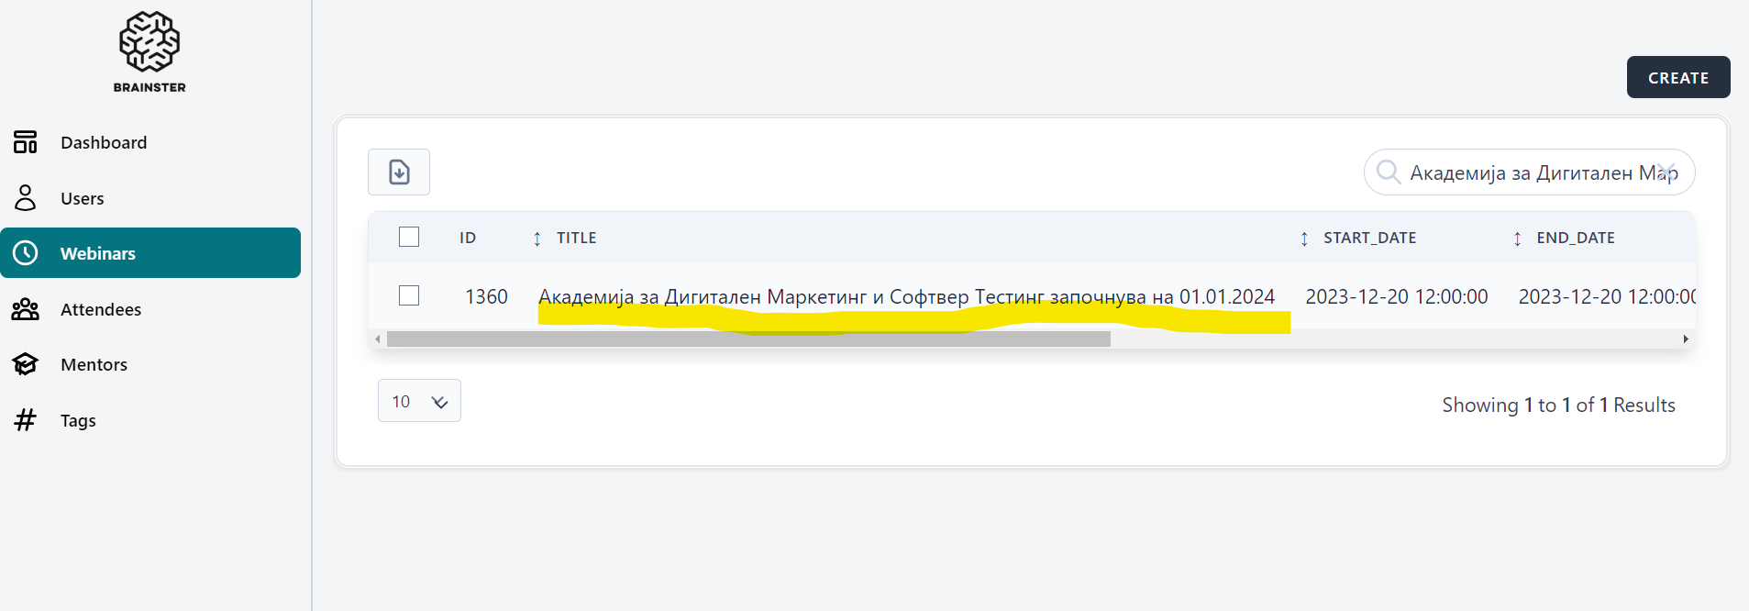1749x611 pixels.
Task: Click the Webinars clock icon
Action: 26,253
